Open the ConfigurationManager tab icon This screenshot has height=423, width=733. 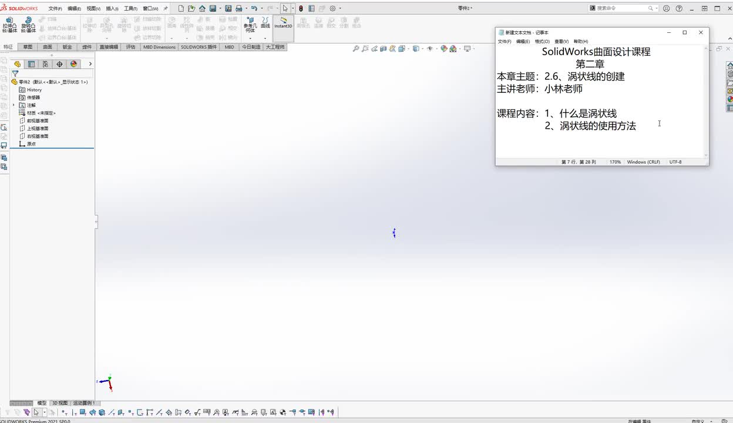[x=45, y=64]
